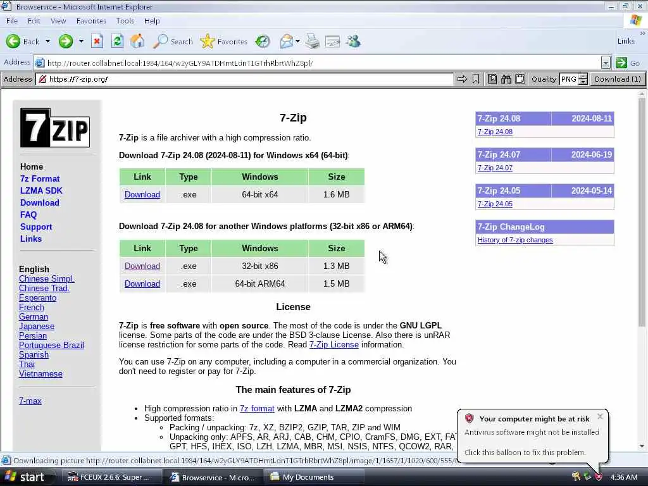Go to the Home page icon
The image size is (648, 486).
point(137,41)
